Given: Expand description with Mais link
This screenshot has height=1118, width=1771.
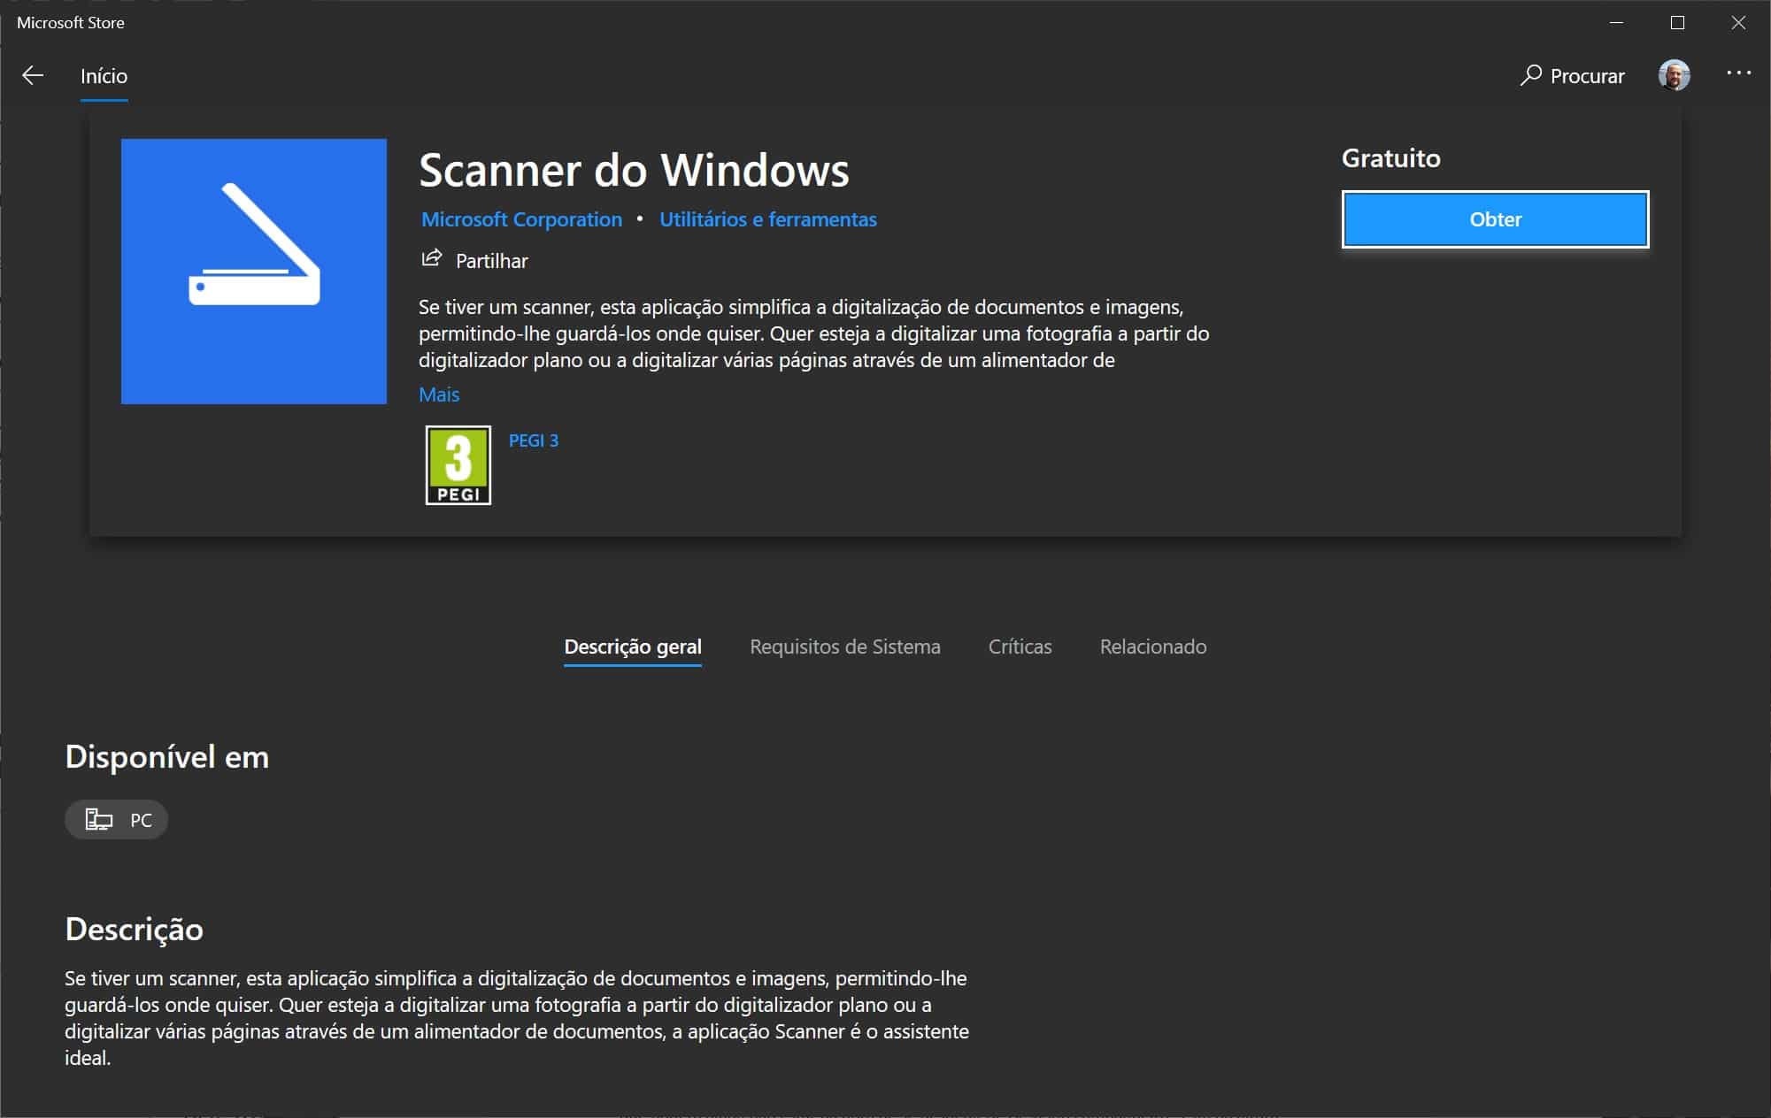Looking at the screenshot, I should tap(439, 394).
